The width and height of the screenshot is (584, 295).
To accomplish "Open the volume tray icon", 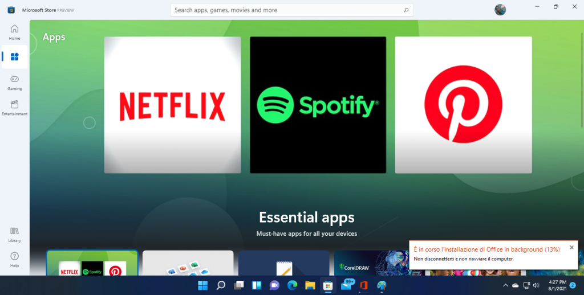I will [x=536, y=285].
